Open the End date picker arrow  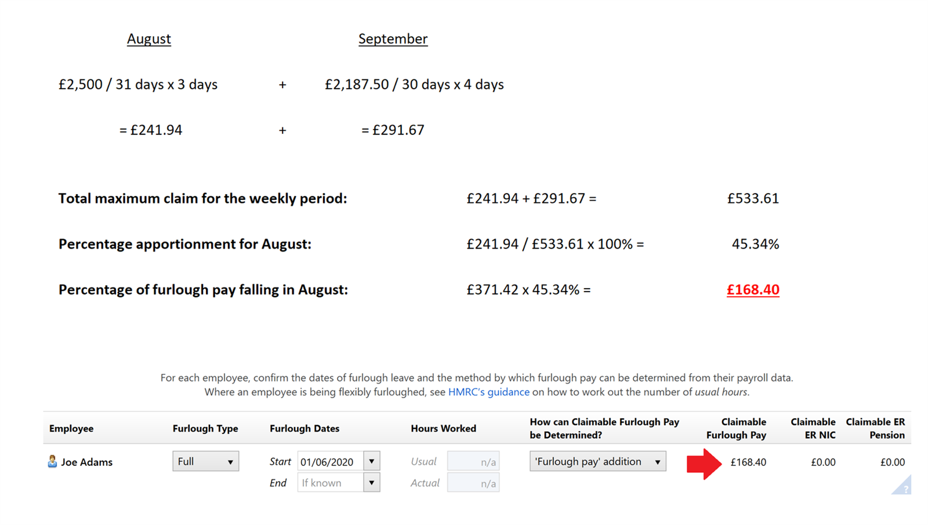point(372,482)
